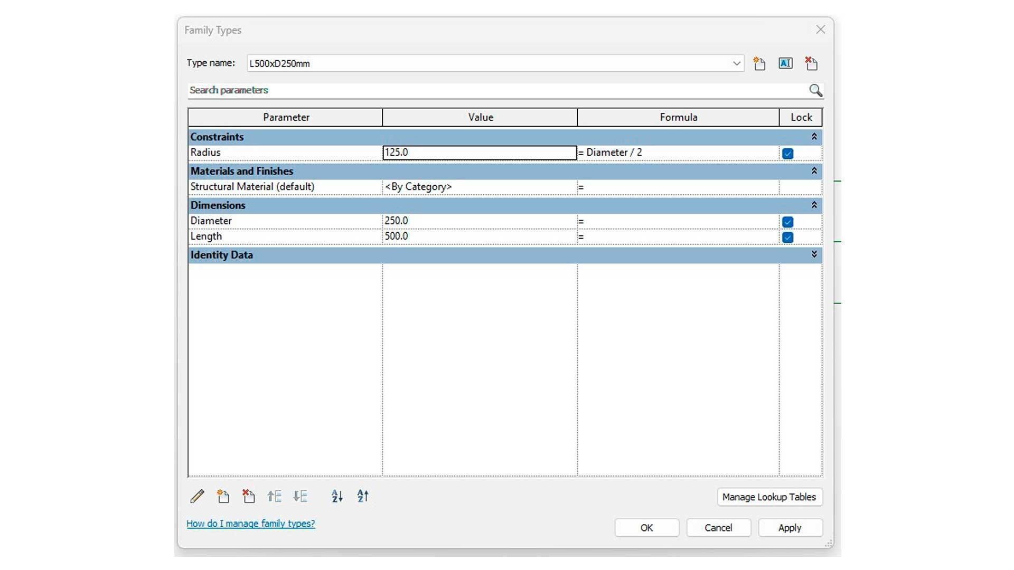Open the Type name dropdown

(x=736, y=63)
